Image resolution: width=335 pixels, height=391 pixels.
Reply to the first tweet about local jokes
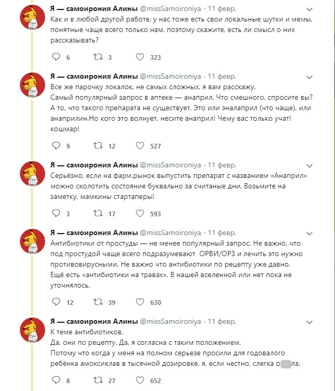[55, 57]
